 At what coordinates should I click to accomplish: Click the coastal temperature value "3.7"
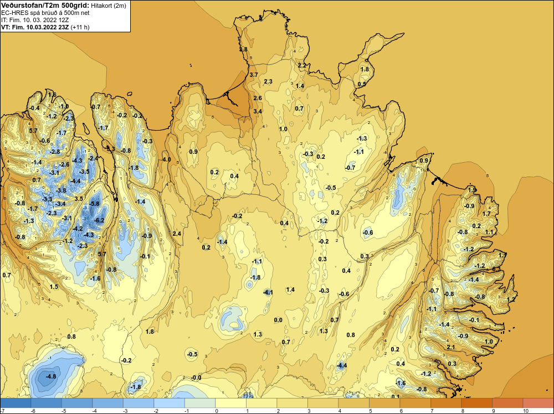click(254, 75)
